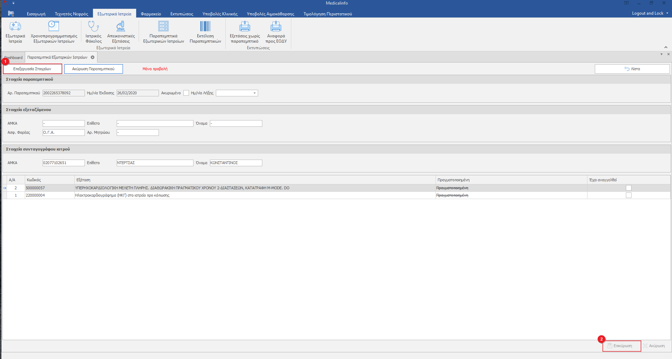Collapse the ribbon with the chevron arrow
Image resolution: width=672 pixels, height=359 pixels.
coord(666,47)
